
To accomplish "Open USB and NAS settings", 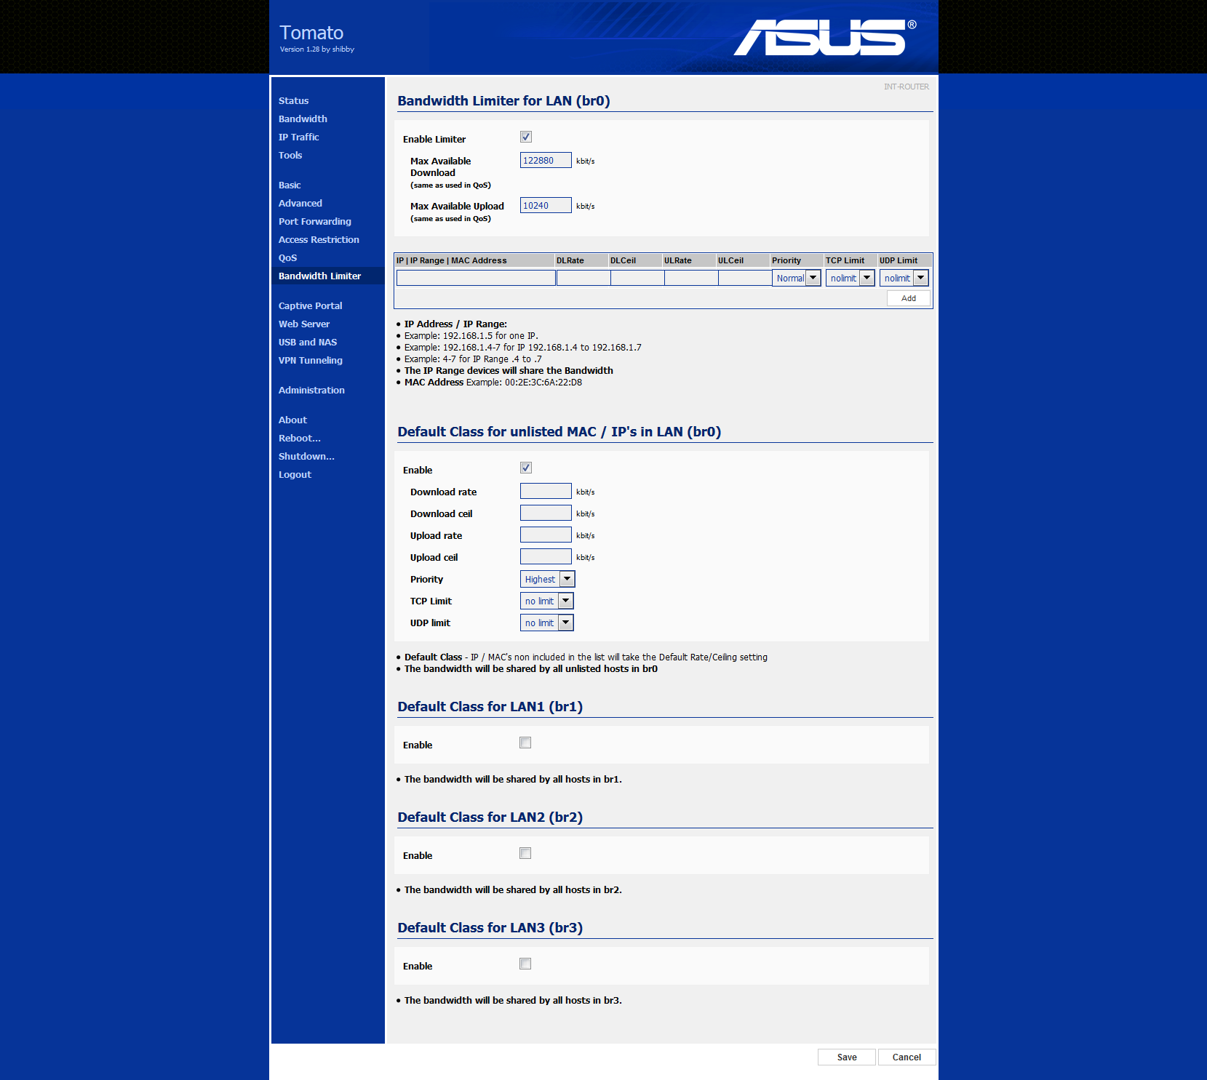I will pyautogui.click(x=307, y=342).
